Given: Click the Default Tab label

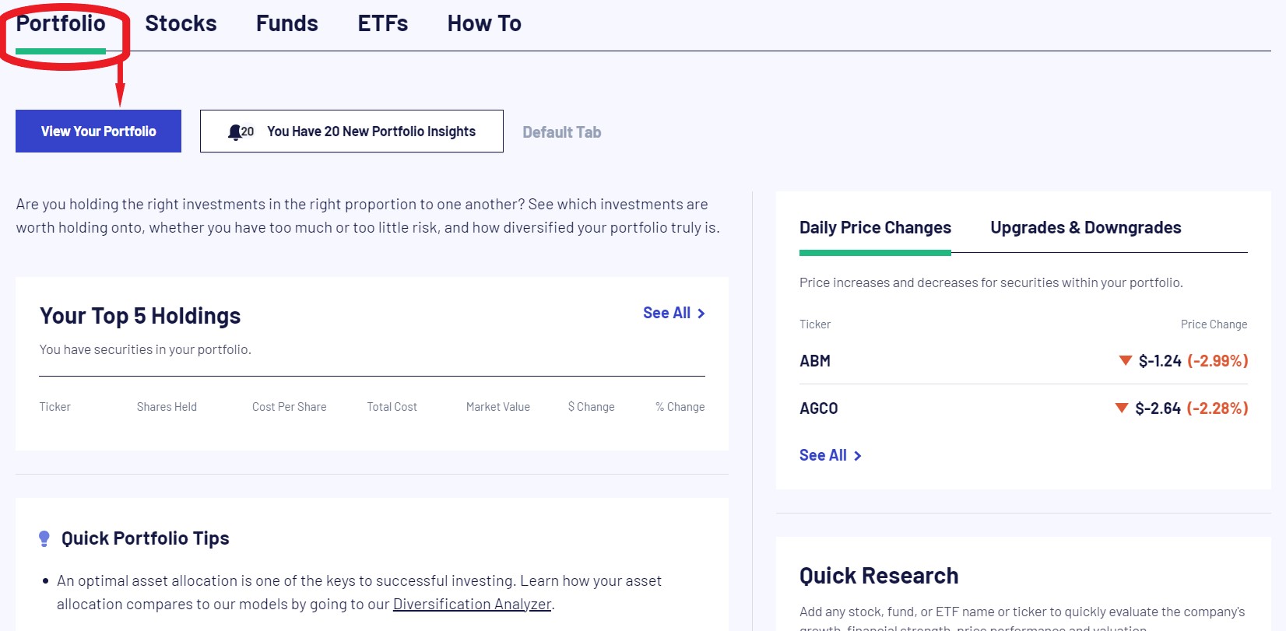Looking at the screenshot, I should point(562,132).
